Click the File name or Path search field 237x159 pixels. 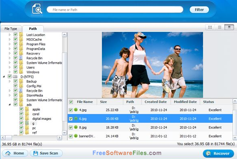pyautogui.click(x=115, y=10)
